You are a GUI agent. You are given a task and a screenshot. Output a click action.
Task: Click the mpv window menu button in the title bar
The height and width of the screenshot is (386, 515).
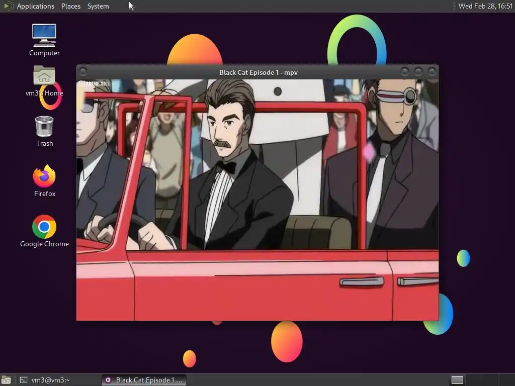pos(83,71)
